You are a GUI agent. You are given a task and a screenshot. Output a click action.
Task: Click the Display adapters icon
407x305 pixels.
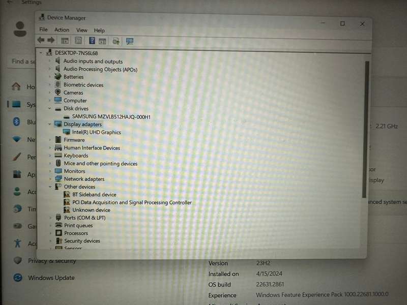click(58, 124)
